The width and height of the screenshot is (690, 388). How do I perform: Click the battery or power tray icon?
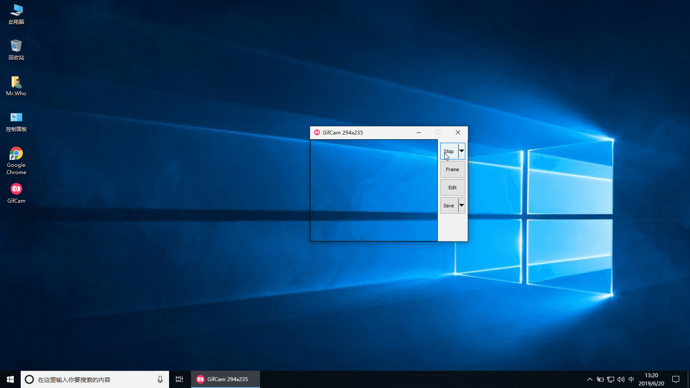click(600, 379)
